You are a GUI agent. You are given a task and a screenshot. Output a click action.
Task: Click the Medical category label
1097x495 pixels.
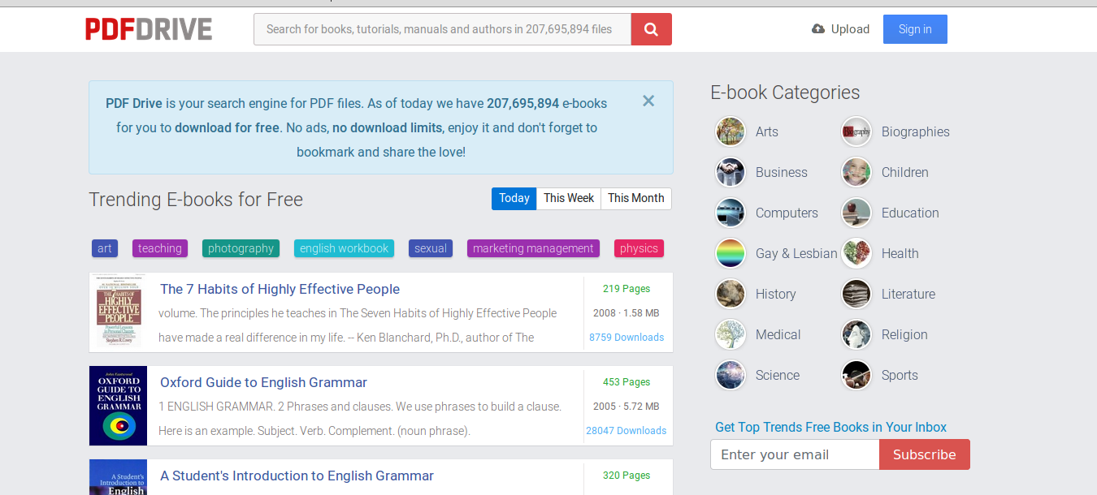(x=778, y=334)
